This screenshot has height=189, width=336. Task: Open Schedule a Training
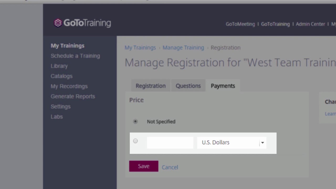point(75,56)
